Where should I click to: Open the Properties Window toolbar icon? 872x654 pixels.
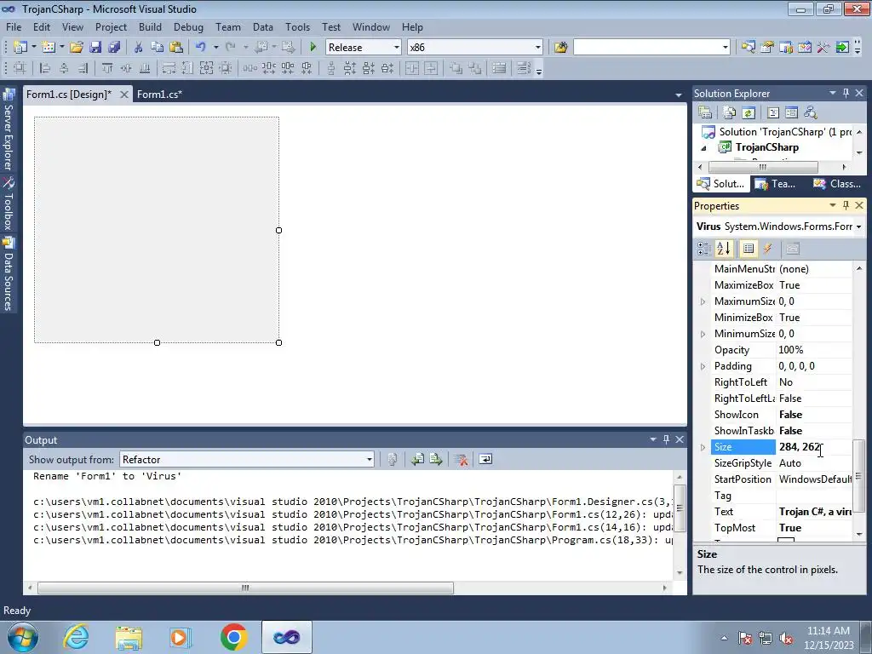pos(767,48)
